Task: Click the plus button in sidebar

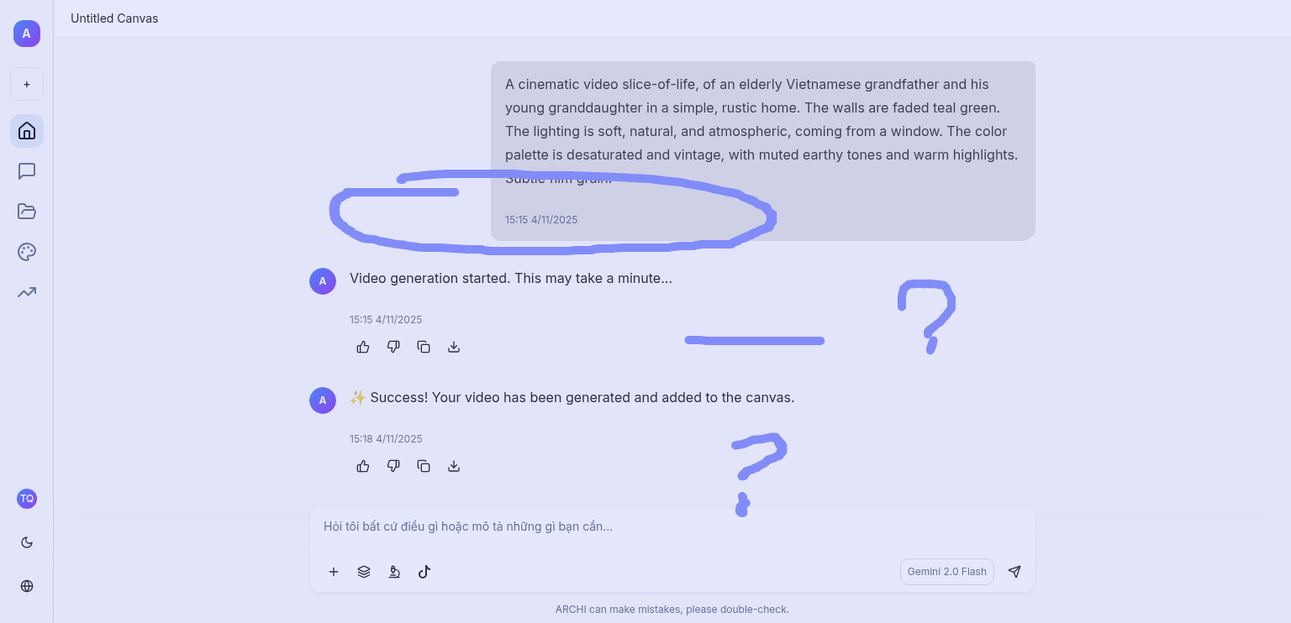Action: 27,84
